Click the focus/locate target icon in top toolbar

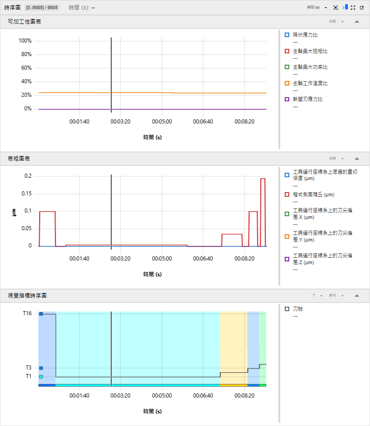pos(336,8)
